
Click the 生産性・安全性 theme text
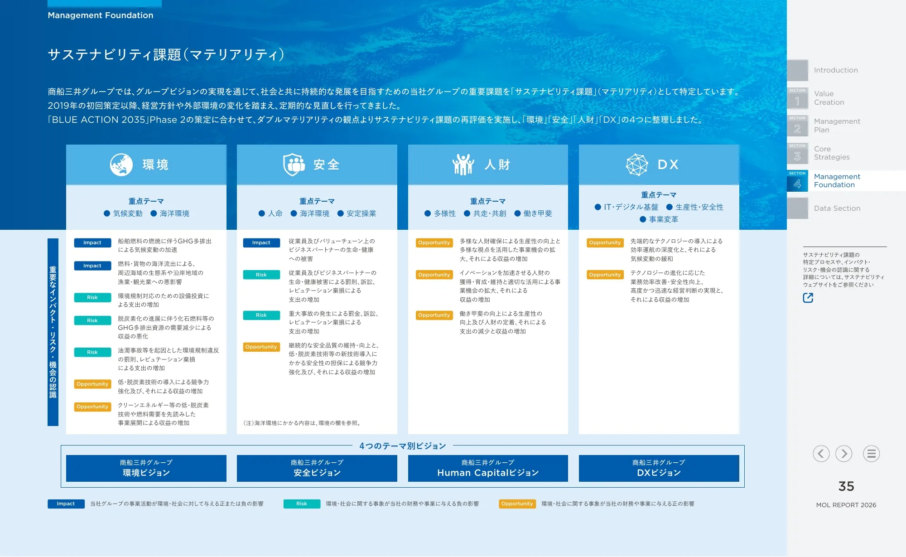click(699, 207)
